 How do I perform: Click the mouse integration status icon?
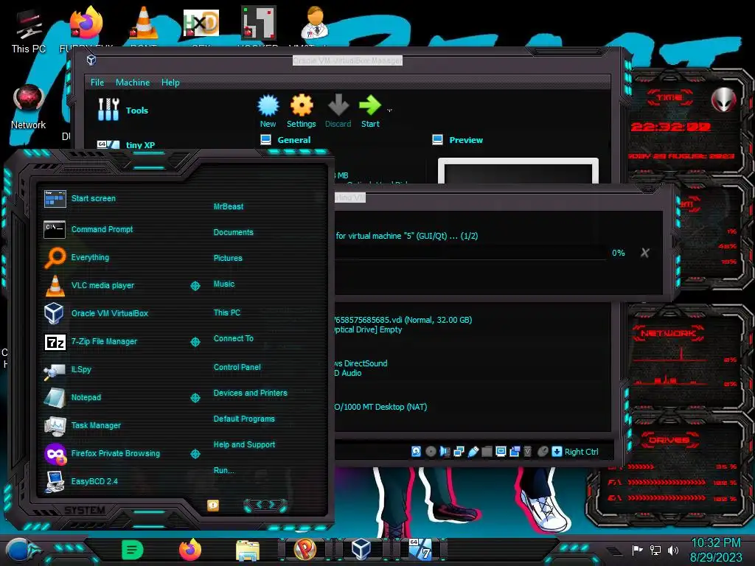point(543,452)
